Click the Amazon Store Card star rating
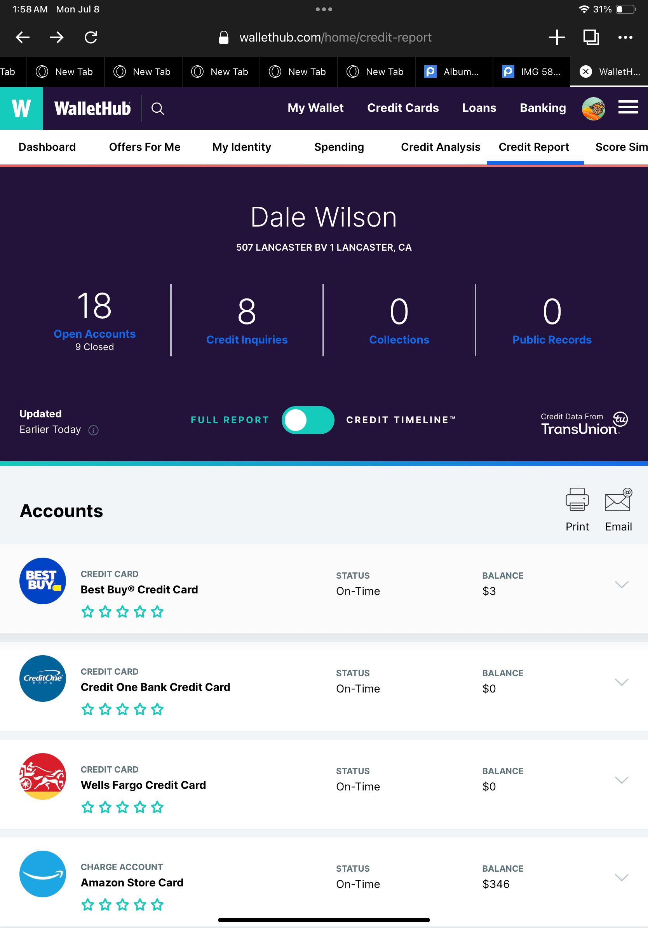This screenshot has width=648, height=928. pyautogui.click(x=122, y=905)
